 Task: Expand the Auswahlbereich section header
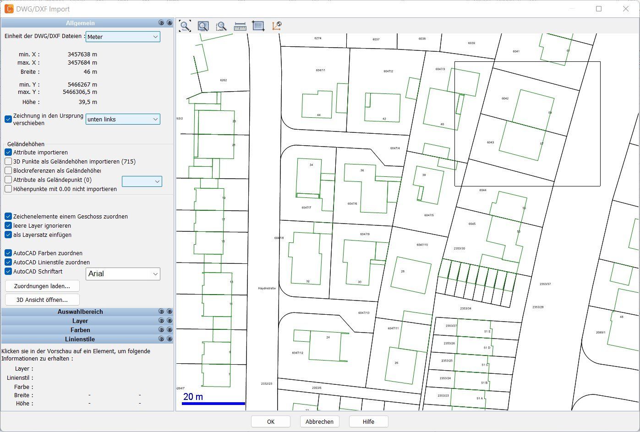[80, 312]
